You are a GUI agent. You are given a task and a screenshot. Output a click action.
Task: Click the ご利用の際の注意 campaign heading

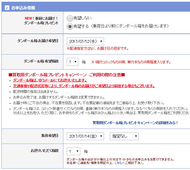67,75
